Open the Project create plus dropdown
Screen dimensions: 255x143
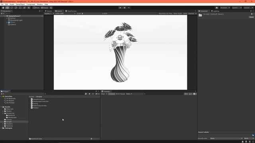[x=2, y=94]
